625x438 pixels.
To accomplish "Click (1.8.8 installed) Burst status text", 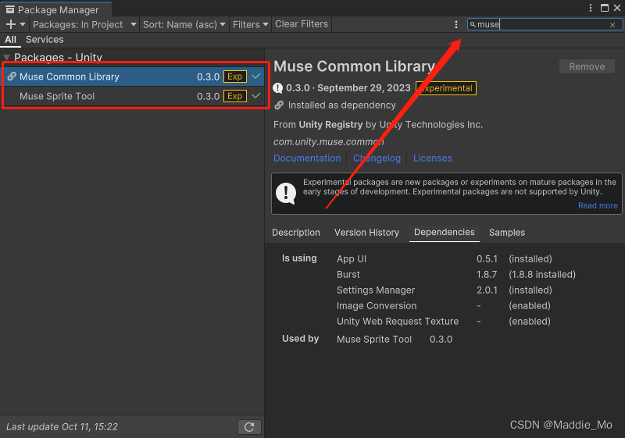I will (x=542, y=274).
